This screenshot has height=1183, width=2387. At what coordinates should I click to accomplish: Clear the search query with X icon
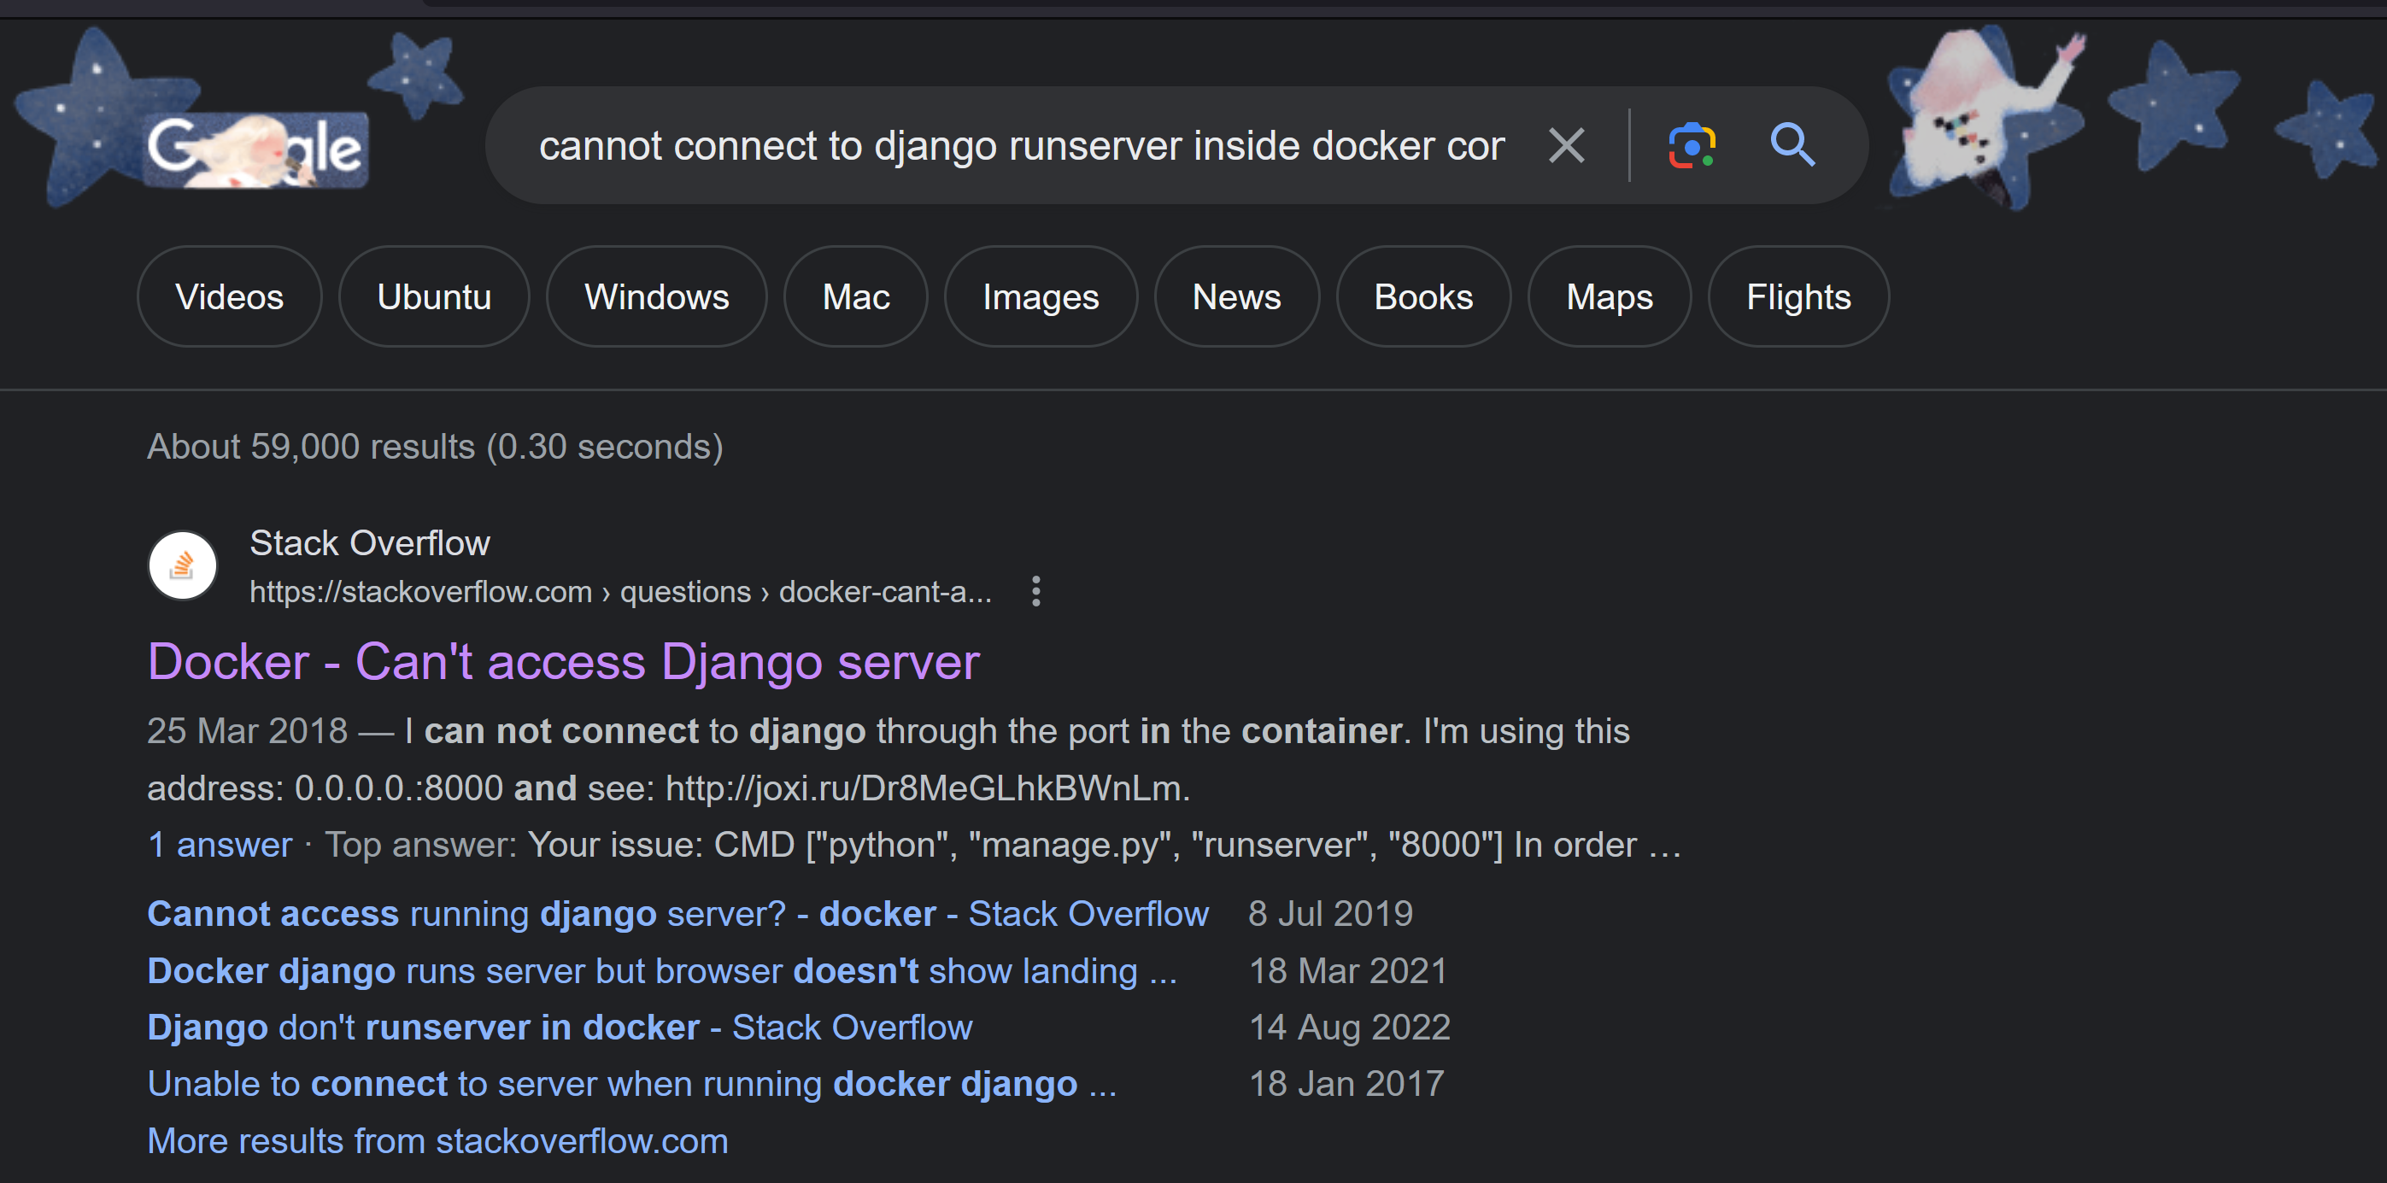click(x=1566, y=145)
